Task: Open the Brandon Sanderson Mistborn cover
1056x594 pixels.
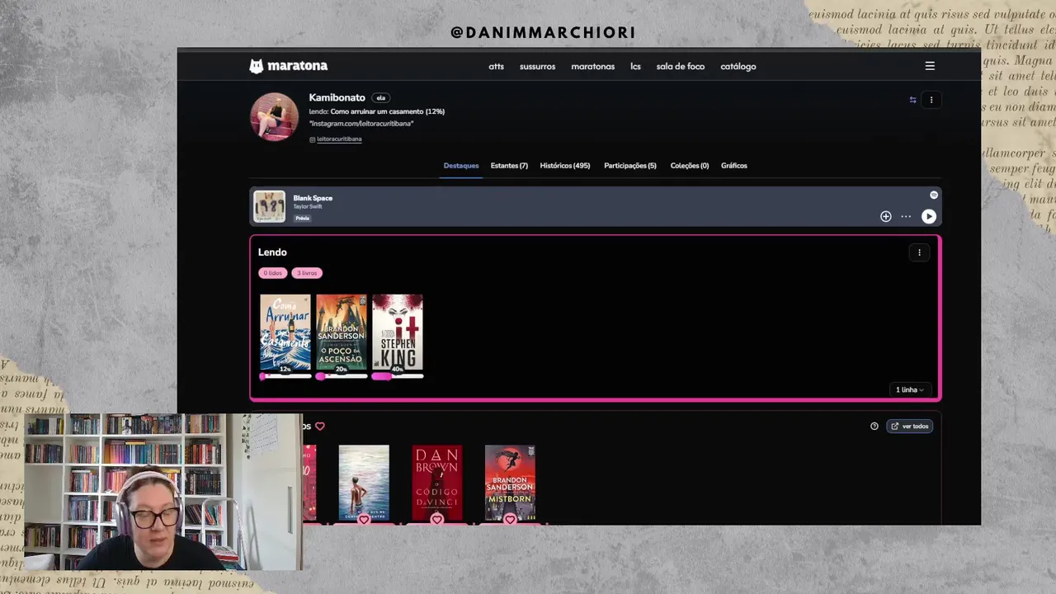Action: [x=510, y=483]
